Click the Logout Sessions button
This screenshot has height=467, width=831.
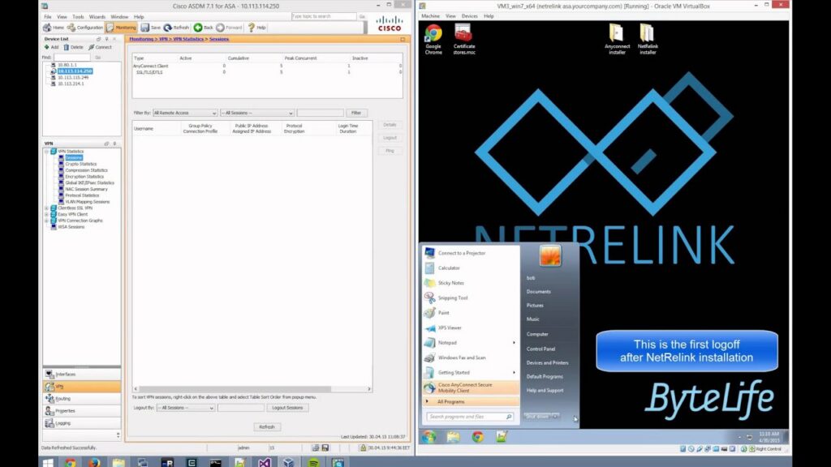[x=288, y=408]
